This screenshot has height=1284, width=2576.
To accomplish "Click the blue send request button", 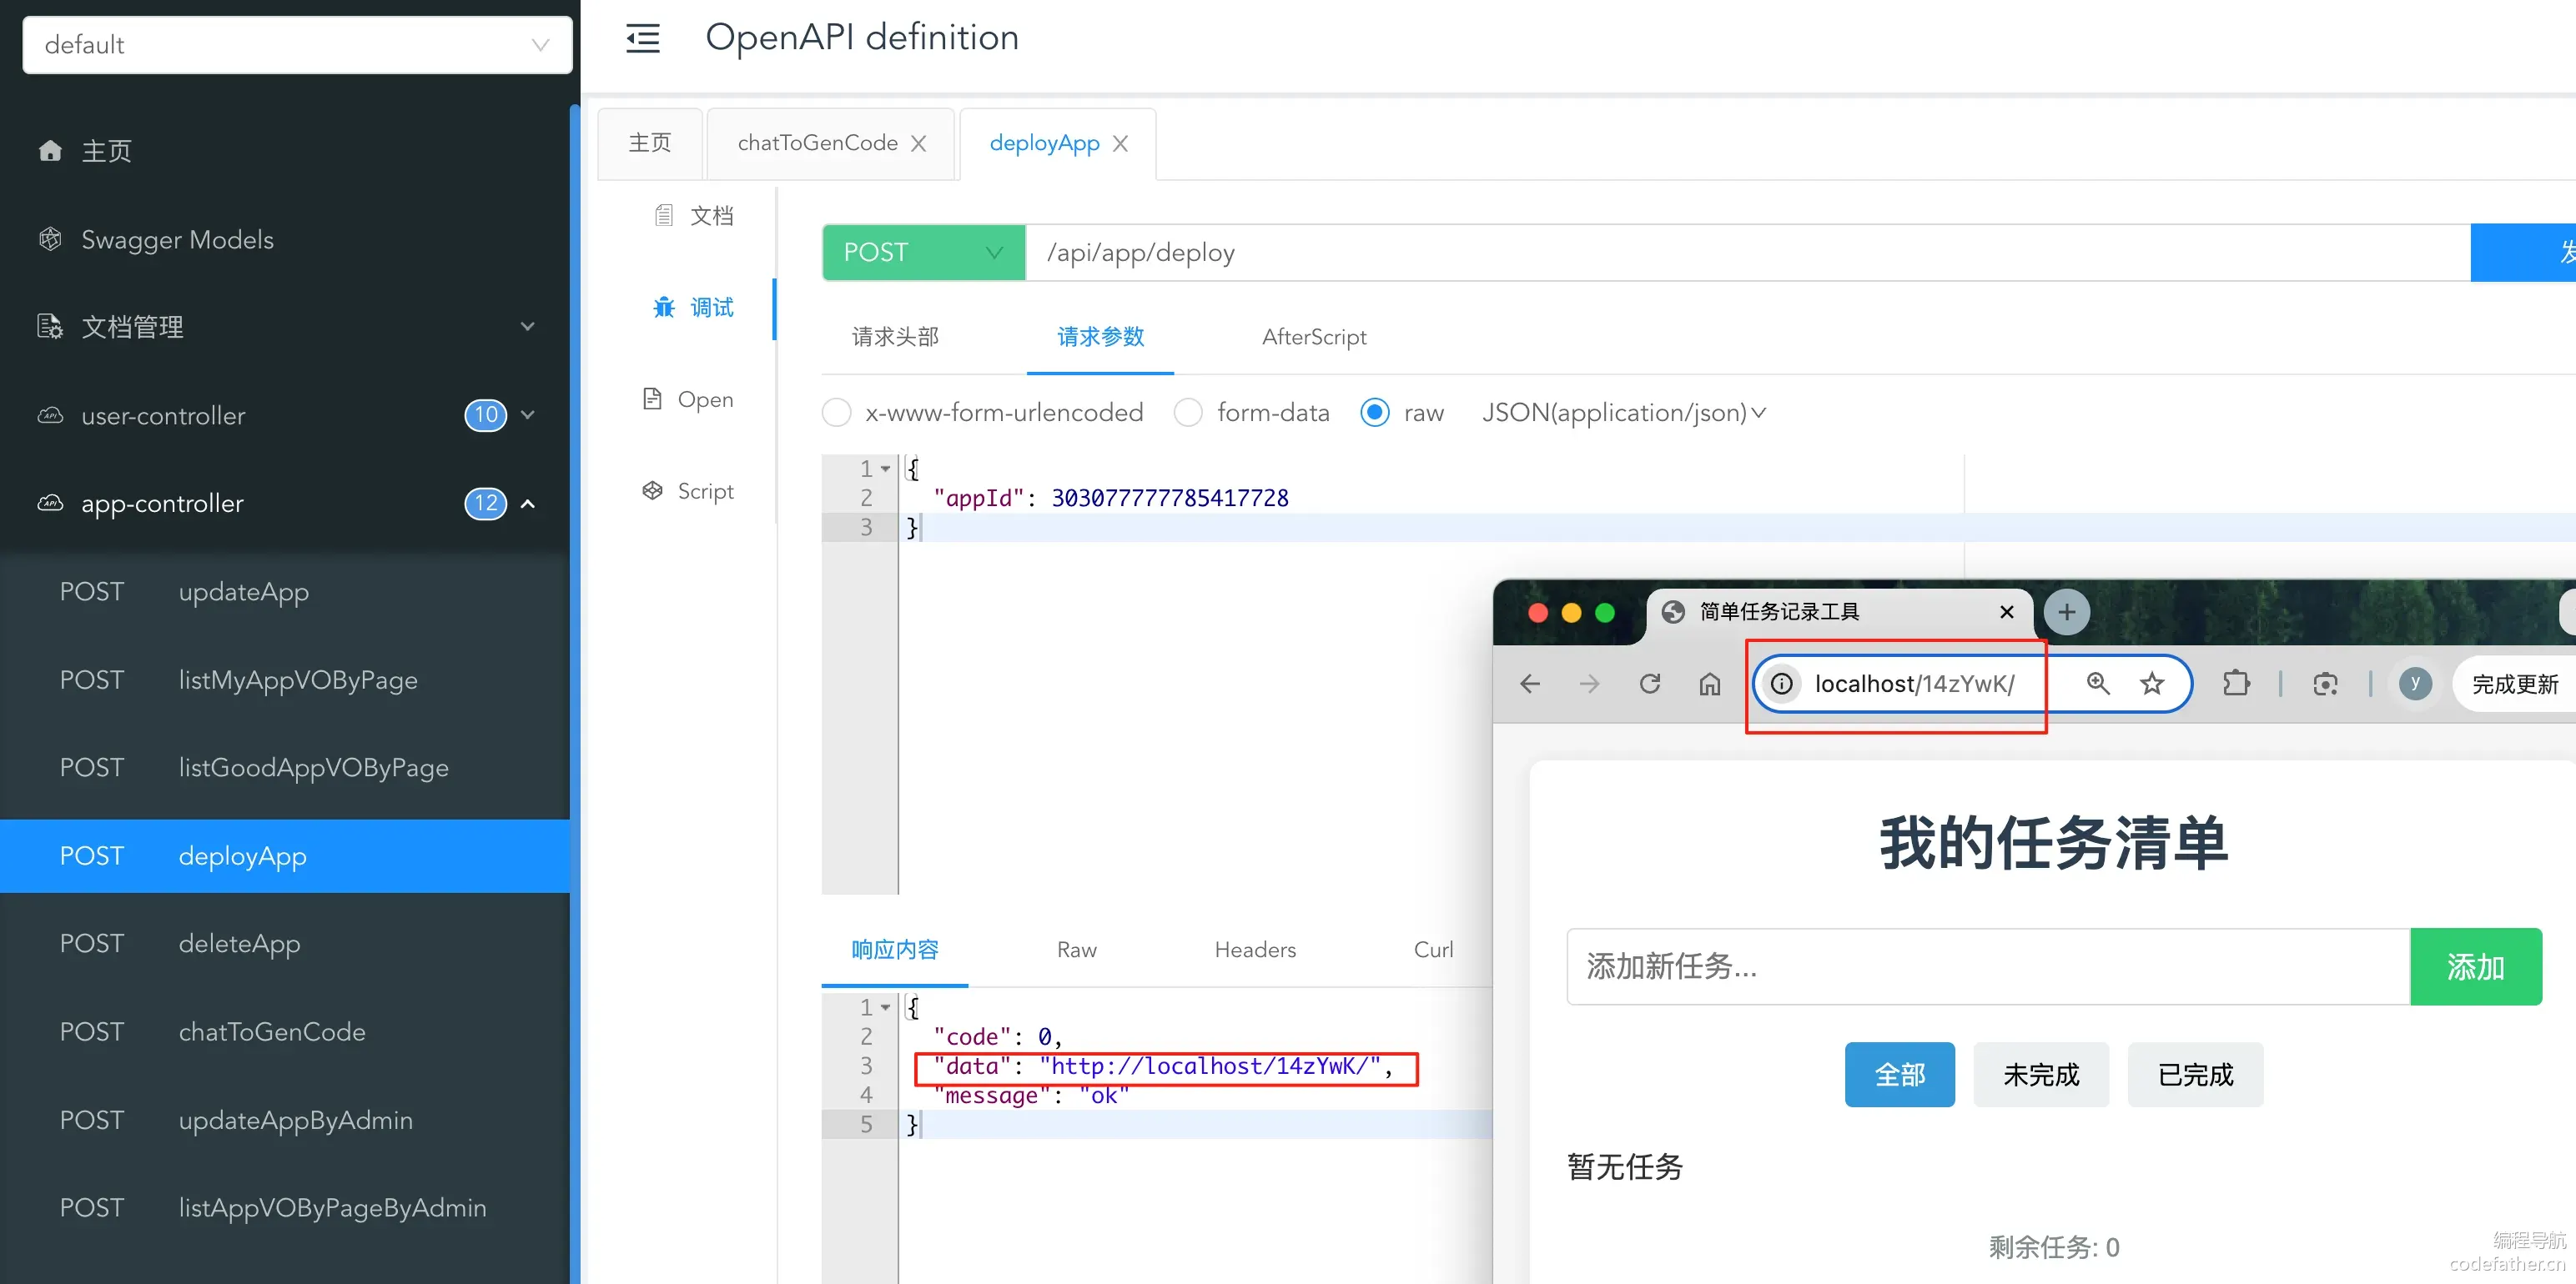I will tap(2523, 253).
